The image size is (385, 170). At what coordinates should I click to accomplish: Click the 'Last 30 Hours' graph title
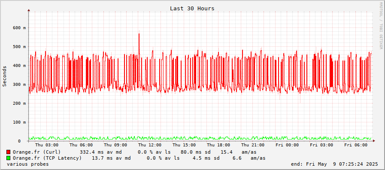192,9
